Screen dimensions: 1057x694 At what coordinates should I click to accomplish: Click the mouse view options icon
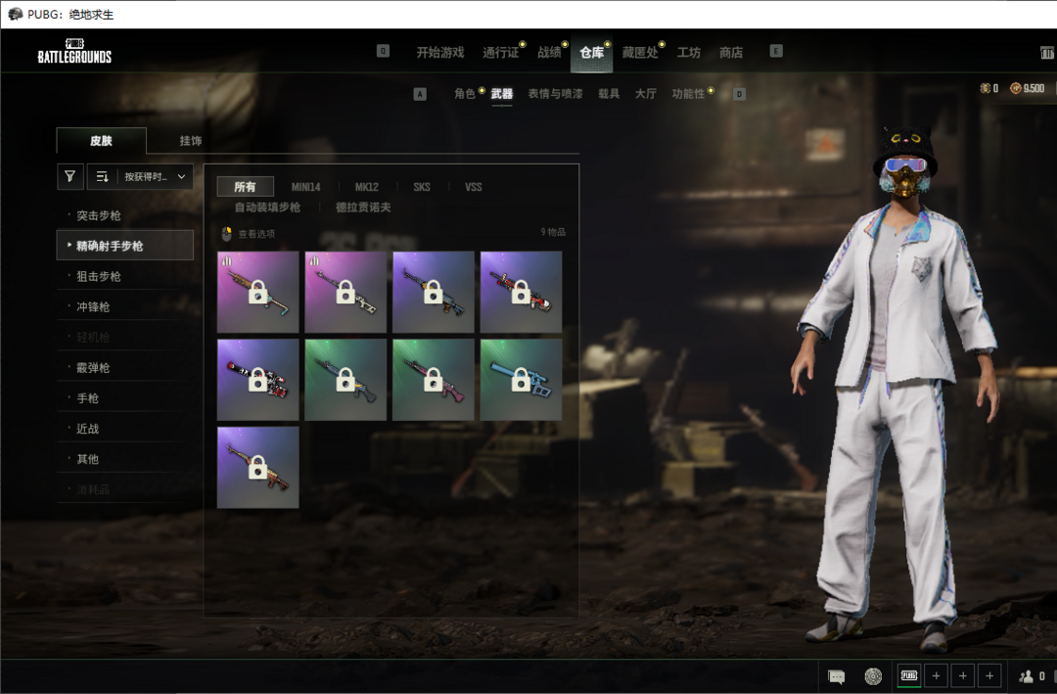pos(226,234)
